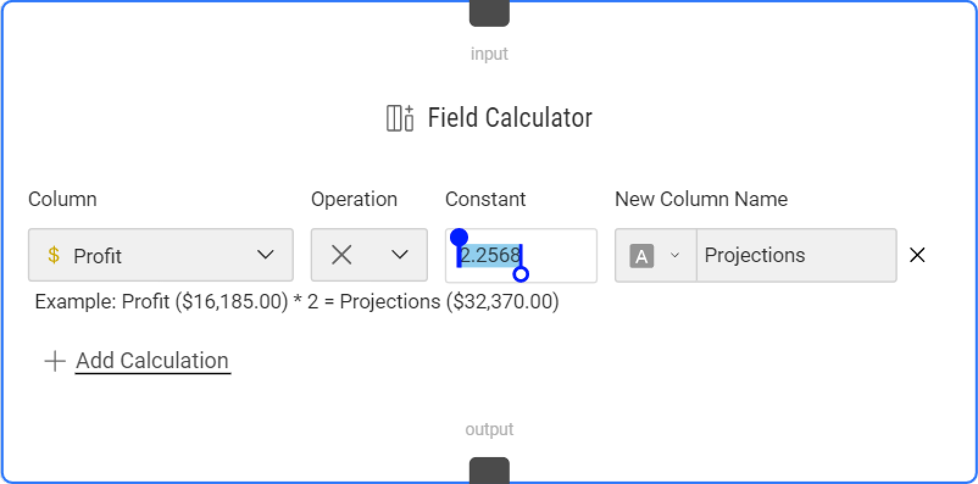This screenshot has width=978, height=484.
Task: Click the plus icon next to Add Calculation
Action: click(x=54, y=360)
